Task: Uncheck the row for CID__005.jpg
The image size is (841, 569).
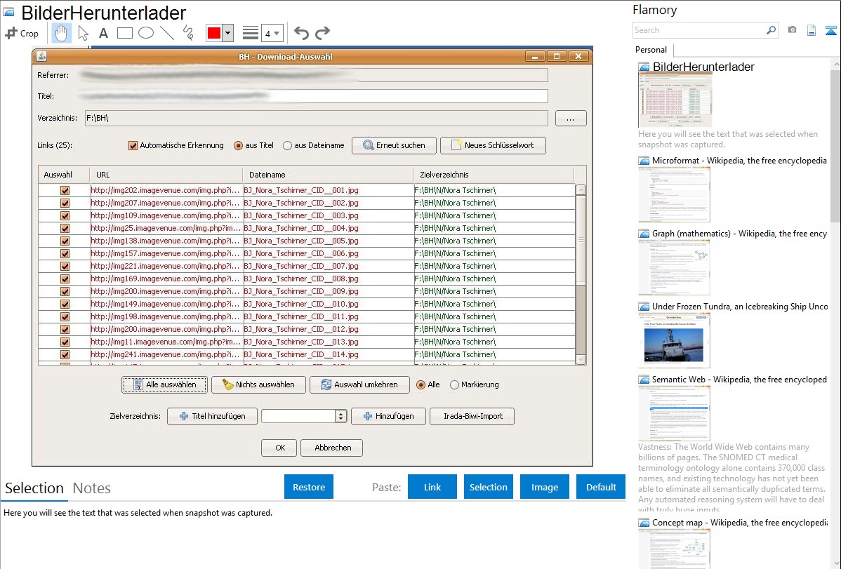Action: click(65, 241)
